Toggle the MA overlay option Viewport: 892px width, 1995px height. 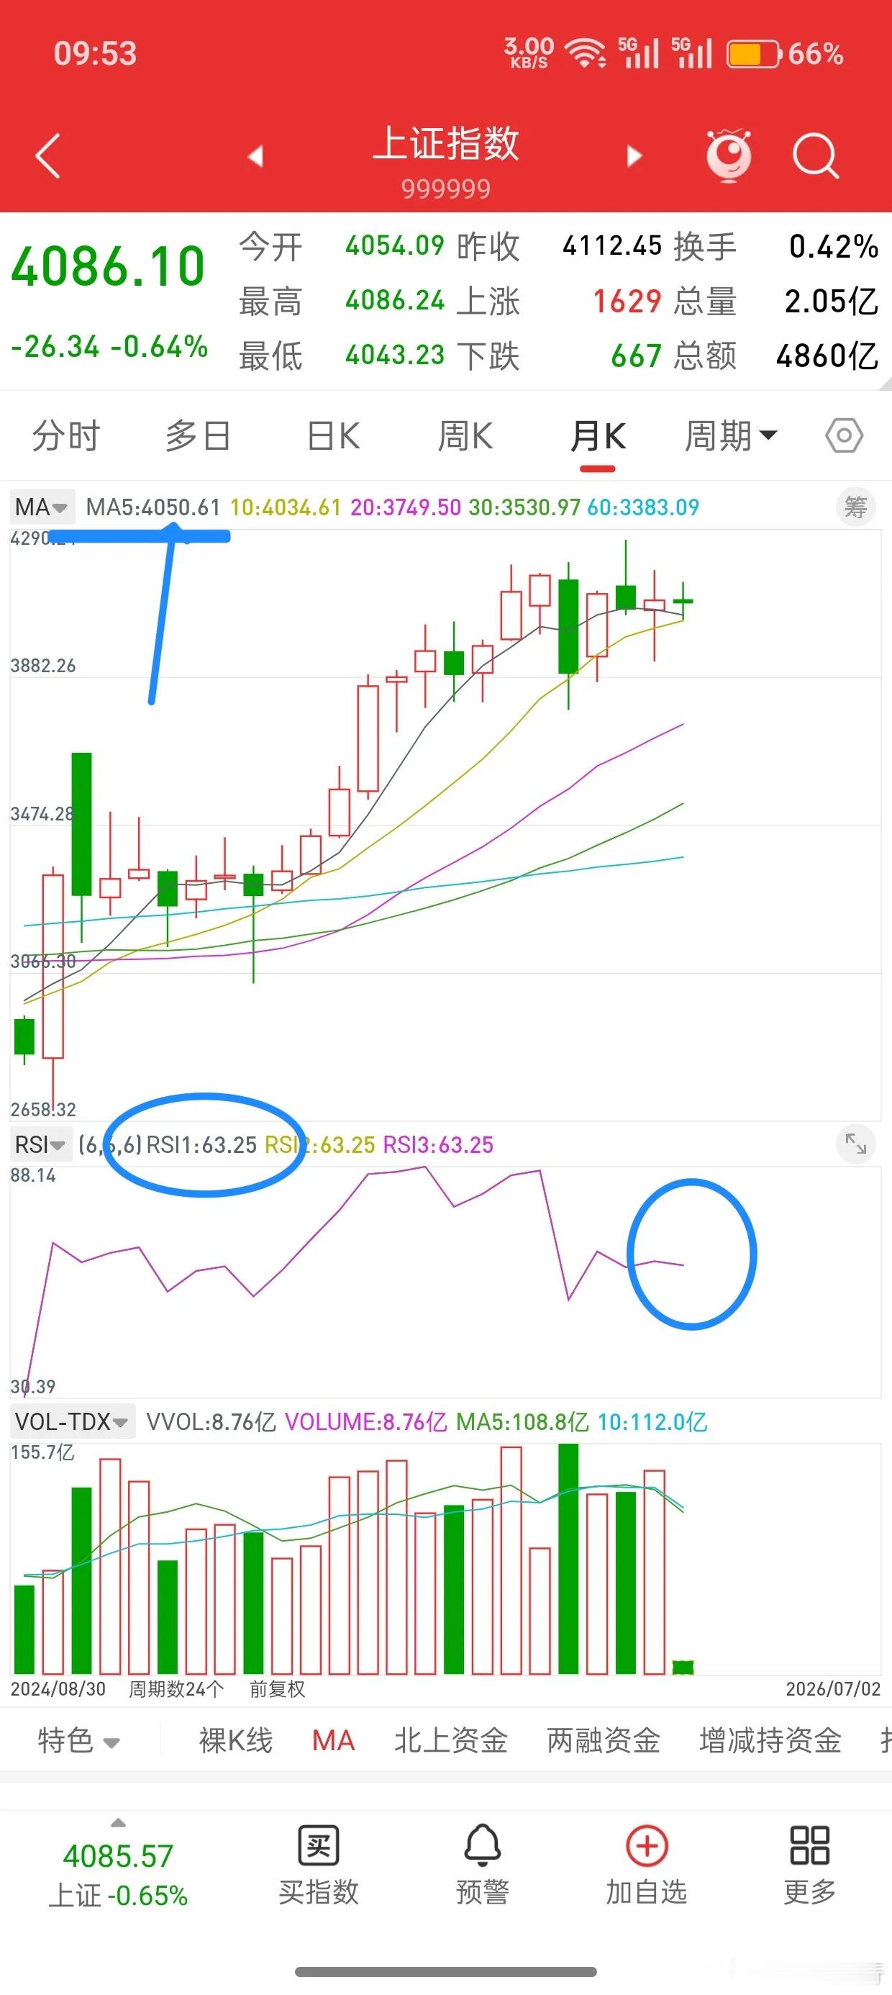click(x=333, y=1740)
